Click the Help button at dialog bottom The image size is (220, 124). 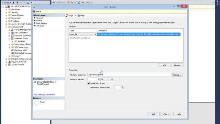click(x=179, y=114)
